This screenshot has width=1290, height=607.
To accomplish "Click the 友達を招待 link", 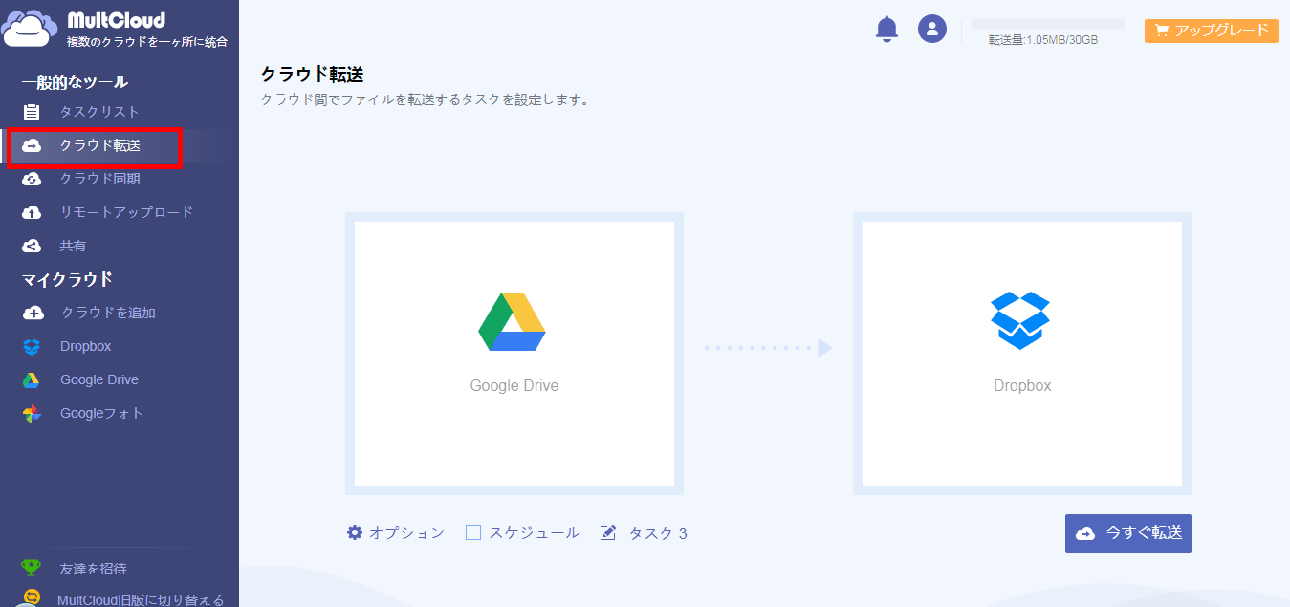I will (x=93, y=569).
